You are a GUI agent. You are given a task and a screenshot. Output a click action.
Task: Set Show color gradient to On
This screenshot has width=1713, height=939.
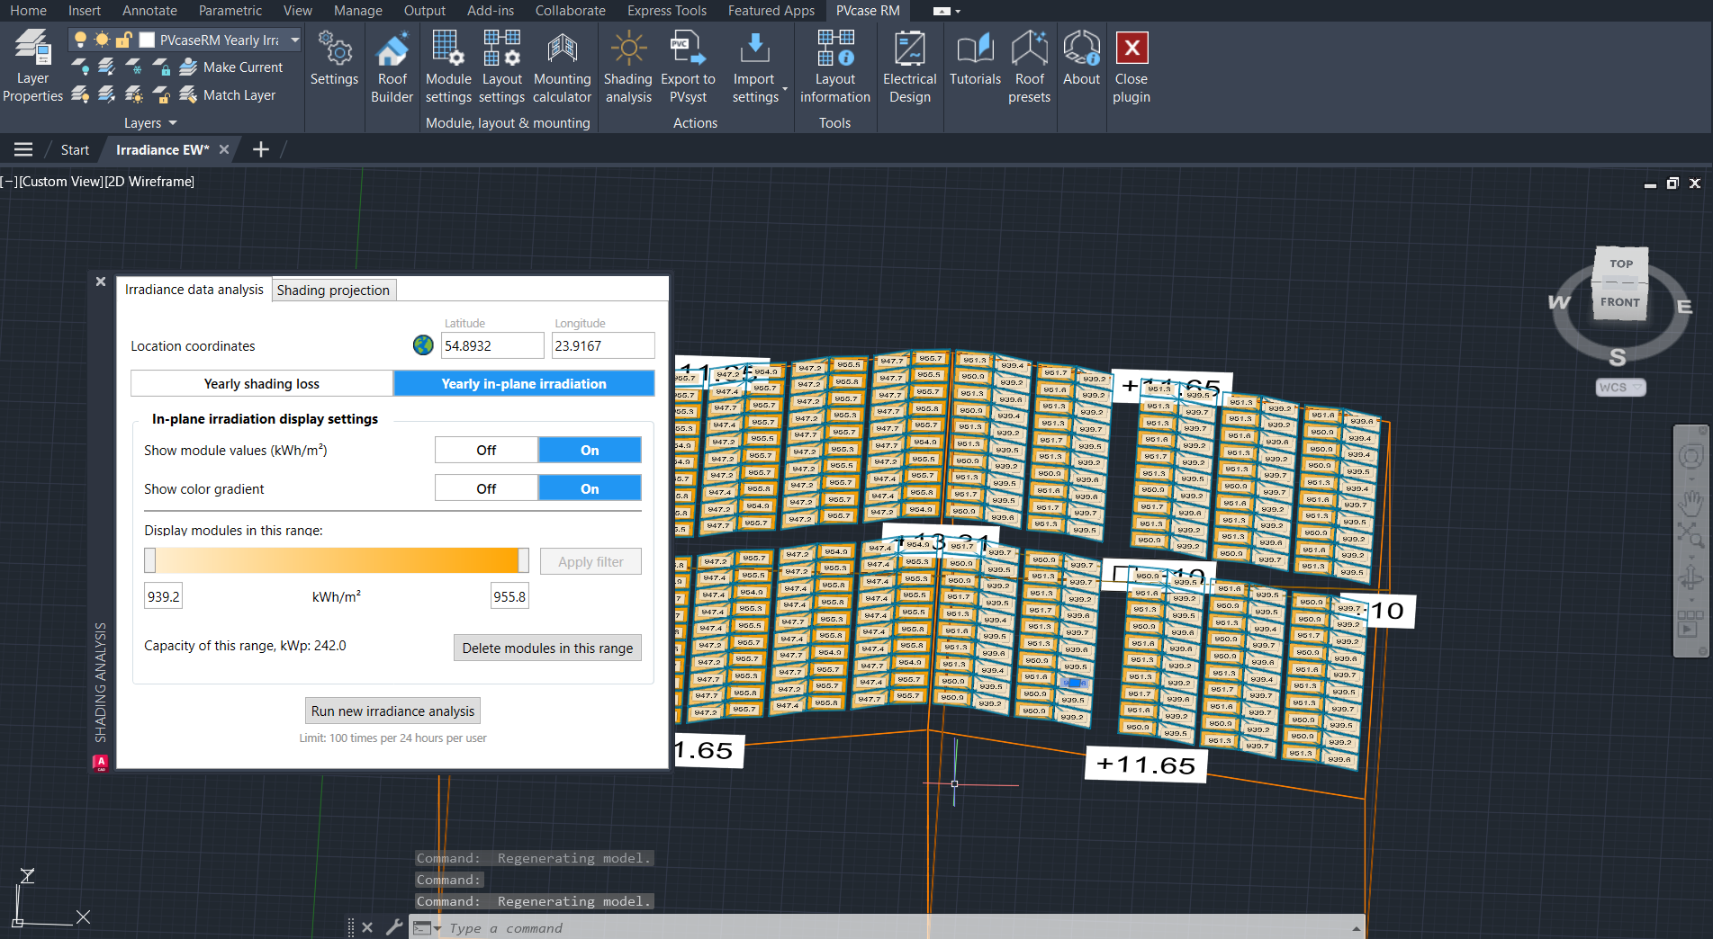tap(590, 488)
